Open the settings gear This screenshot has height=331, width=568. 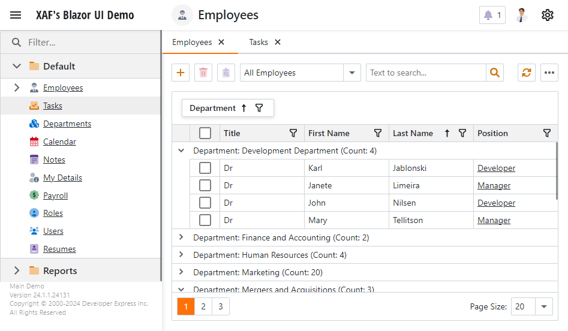(x=548, y=15)
